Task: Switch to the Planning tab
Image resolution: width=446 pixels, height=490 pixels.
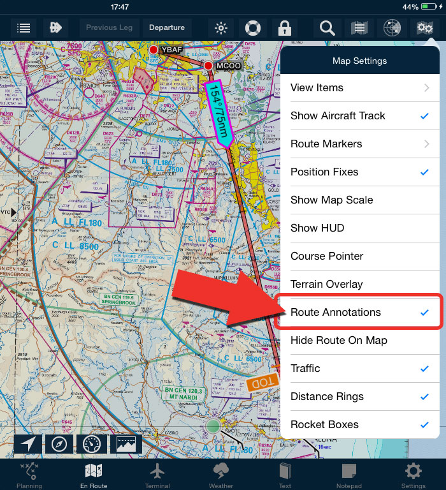Action: [x=29, y=475]
